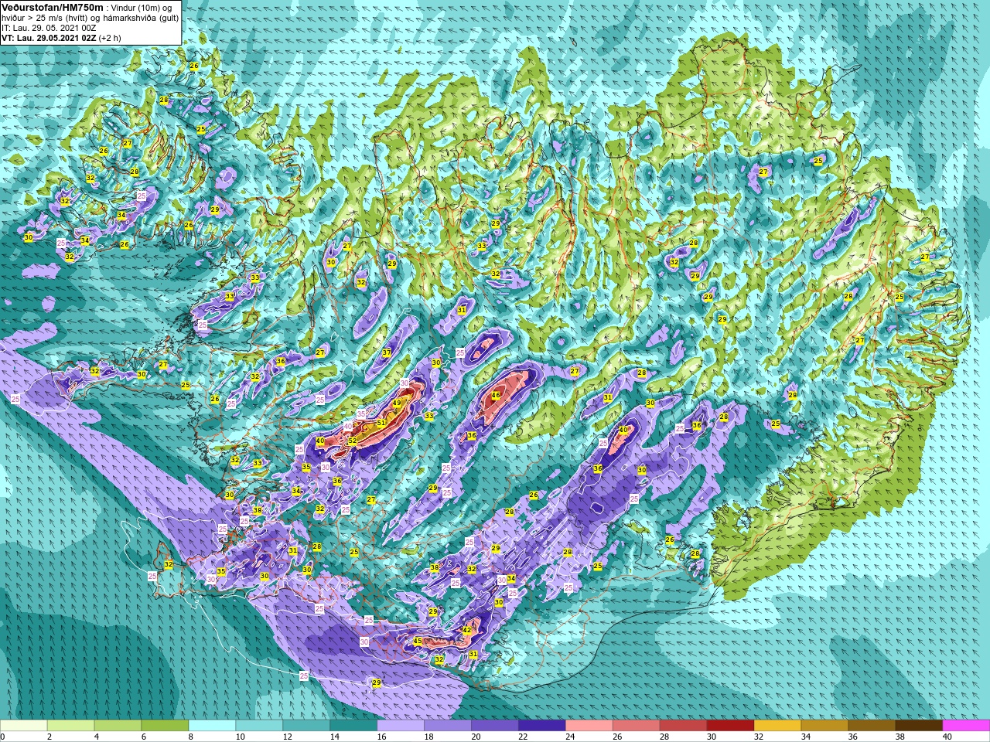Pick the red 28–30 legend swatch

(x=684, y=726)
